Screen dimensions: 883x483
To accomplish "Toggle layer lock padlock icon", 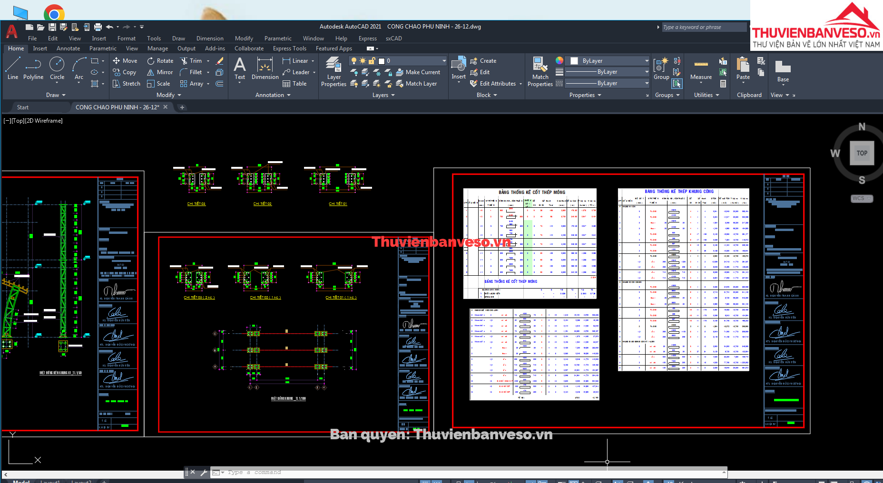I will (372, 61).
